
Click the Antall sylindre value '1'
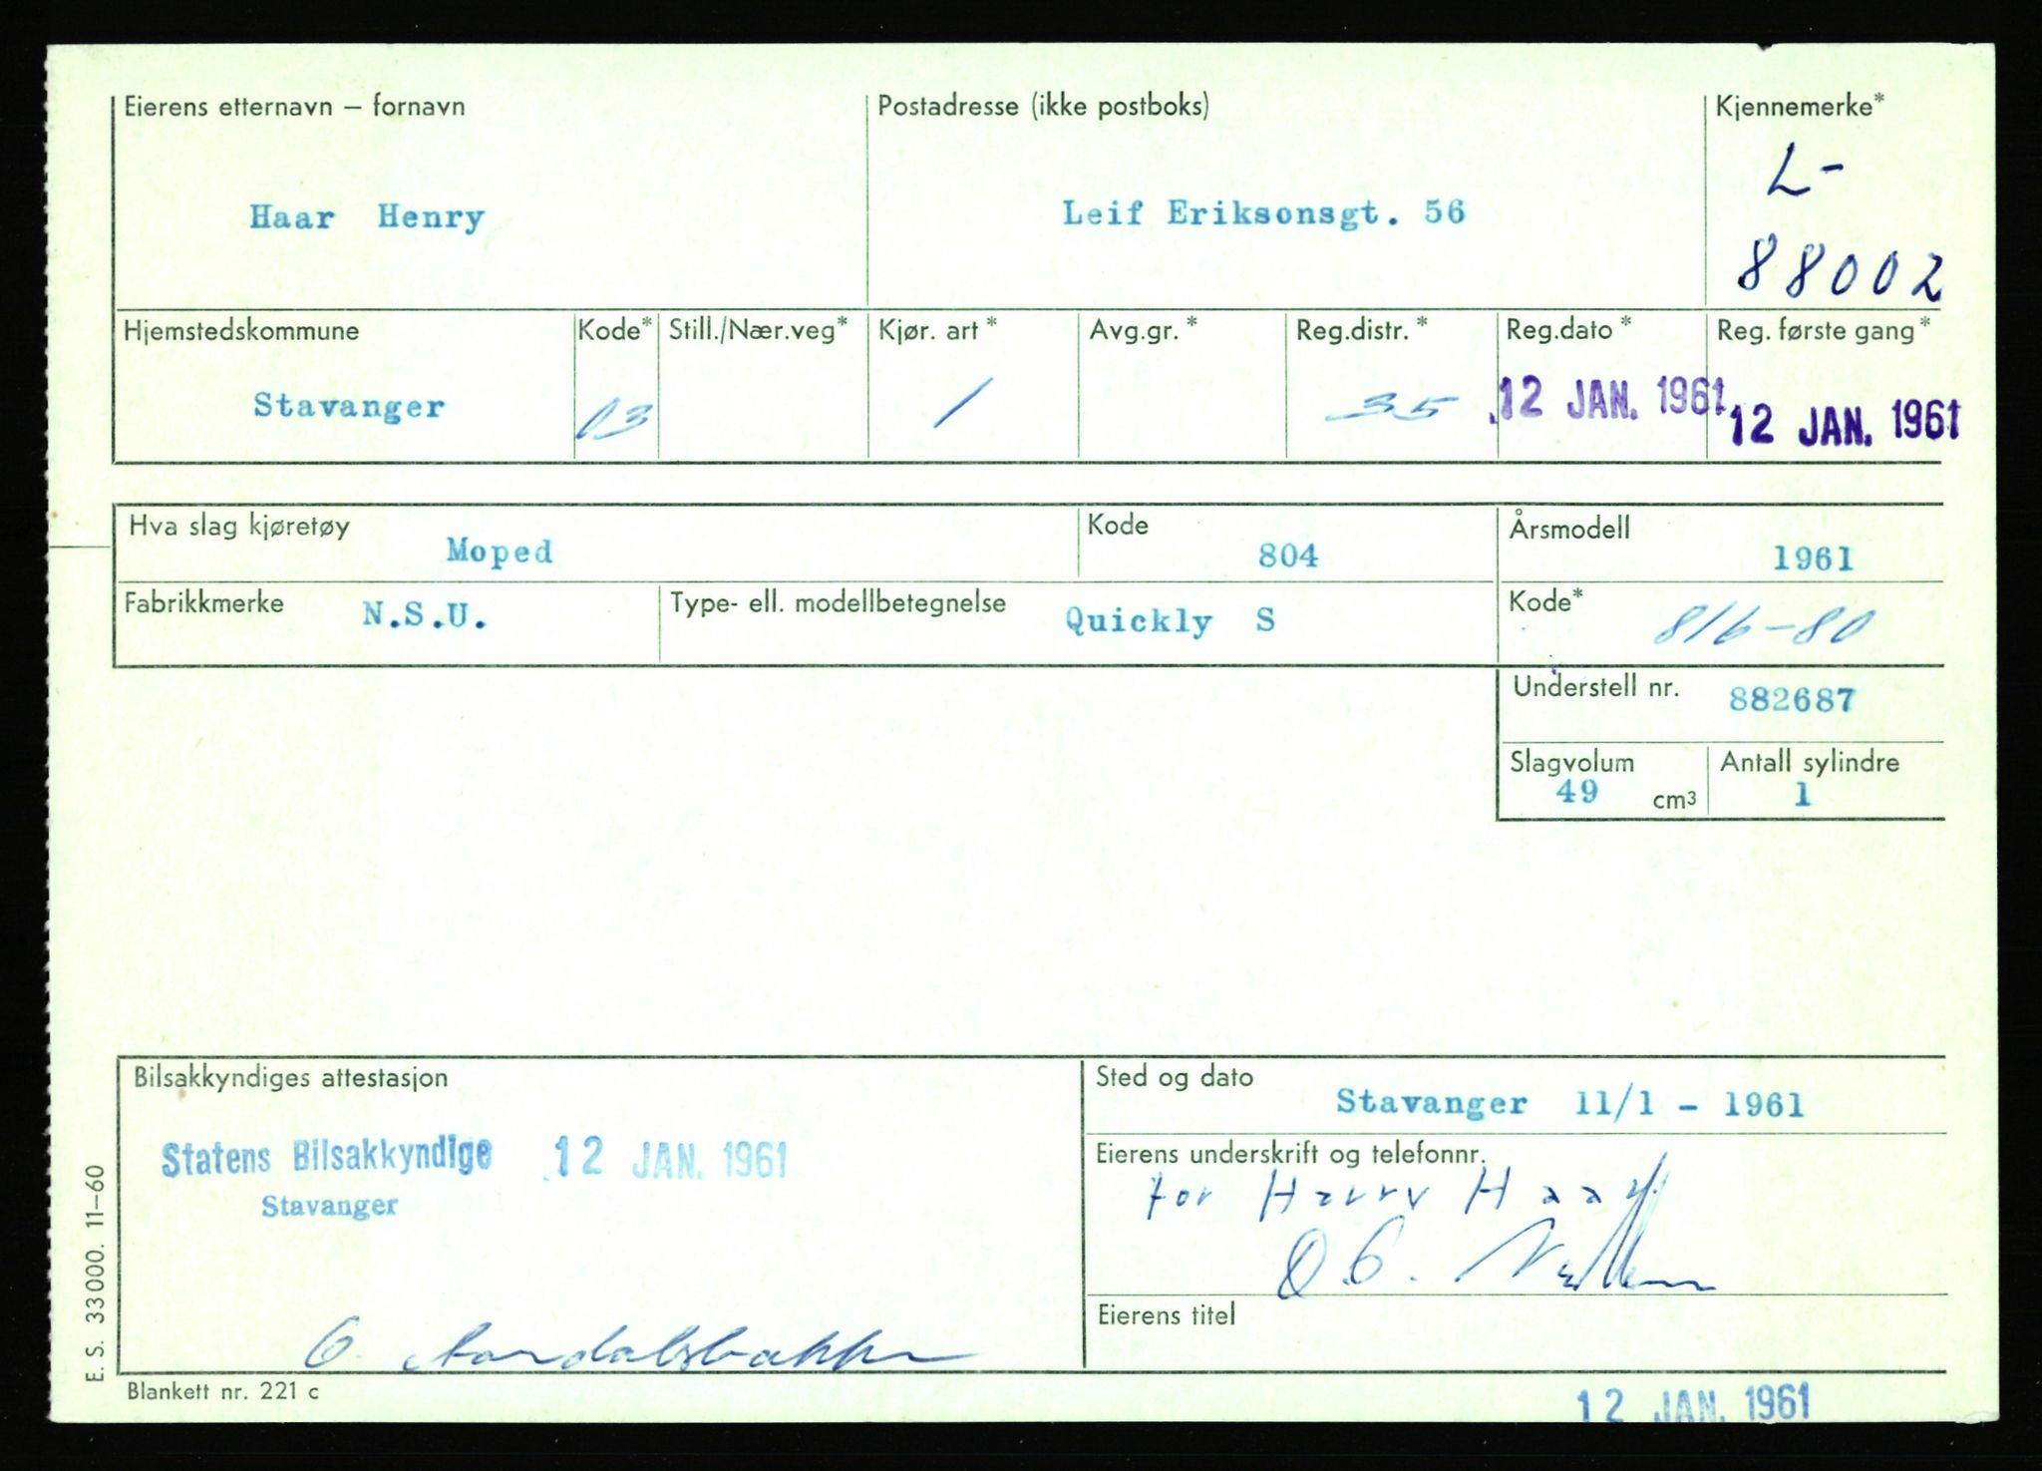tap(1802, 795)
